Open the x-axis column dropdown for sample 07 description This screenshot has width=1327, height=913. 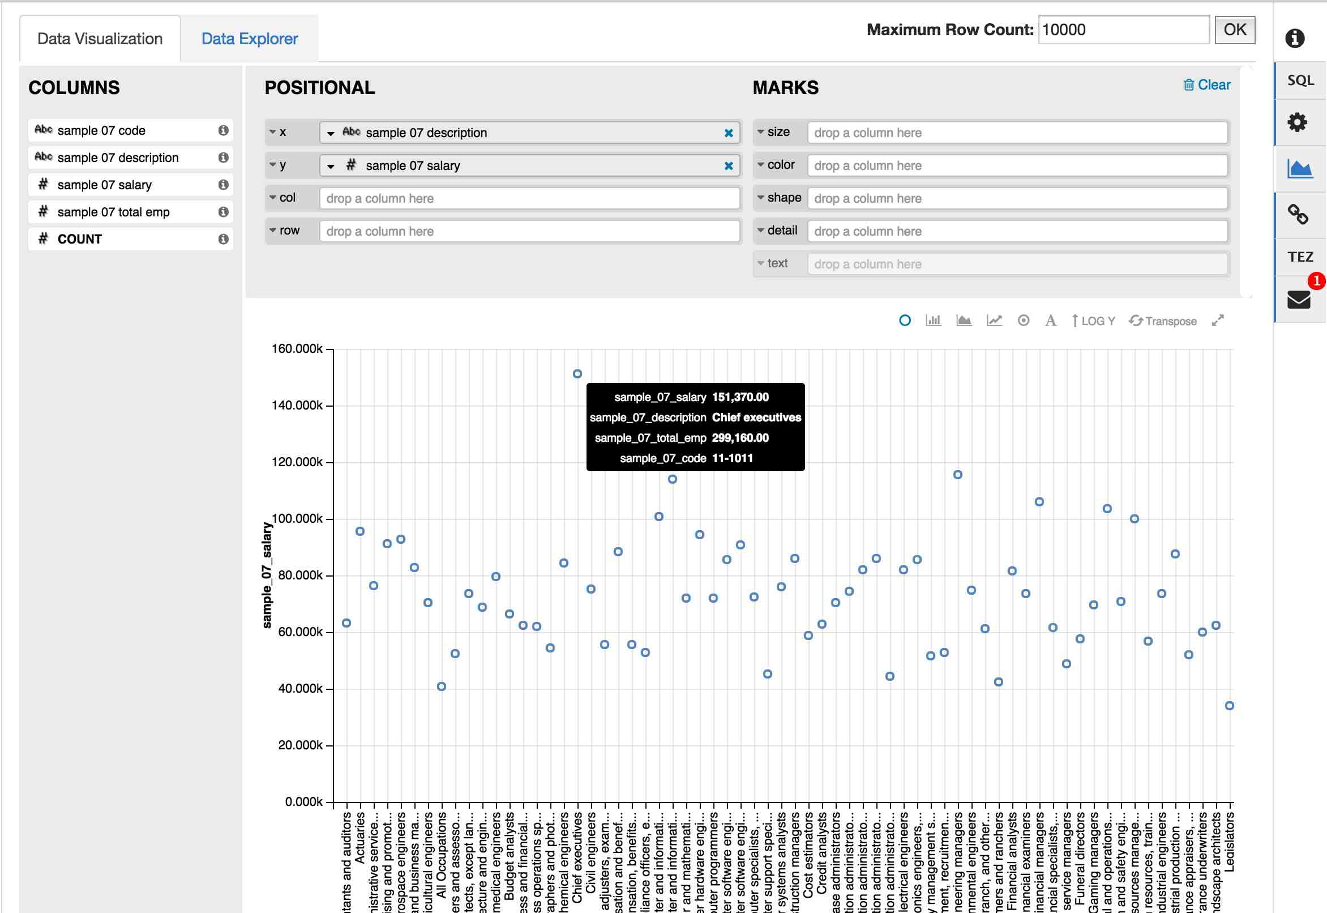[x=331, y=132]
